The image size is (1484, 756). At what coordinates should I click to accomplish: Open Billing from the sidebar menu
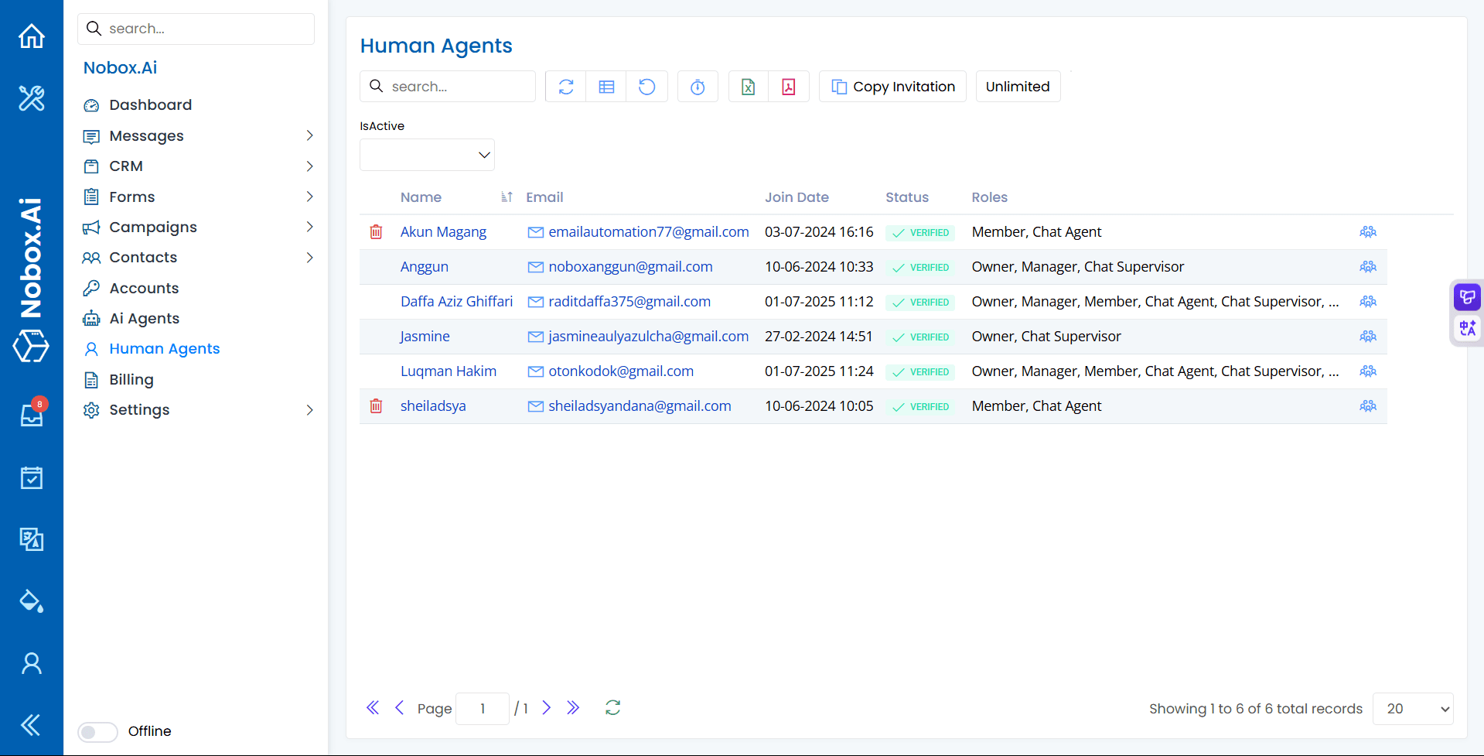pyautogui.click(x=130, y=379)
